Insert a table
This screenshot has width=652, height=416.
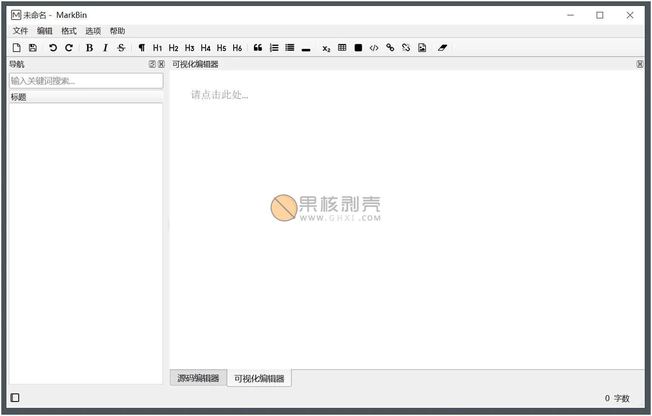(x=342, y=48)
